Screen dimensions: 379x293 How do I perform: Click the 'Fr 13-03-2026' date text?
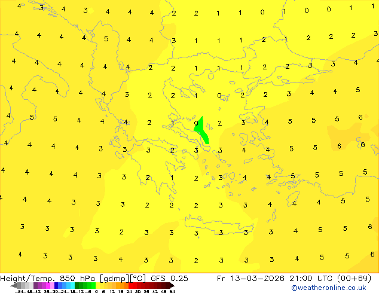pyautogui.click(x=250, y=279)
